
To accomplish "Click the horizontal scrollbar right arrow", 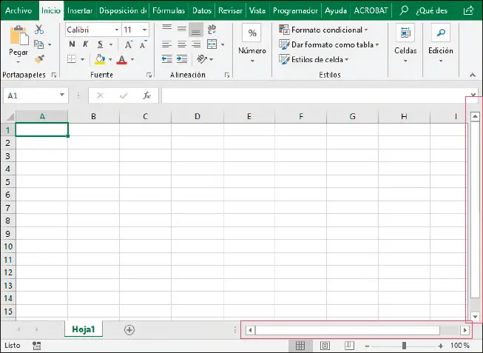I will point(465,330).
